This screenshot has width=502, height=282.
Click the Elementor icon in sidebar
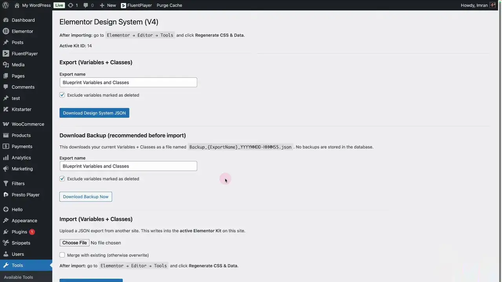pyautogui.click(x=6, y=31)
